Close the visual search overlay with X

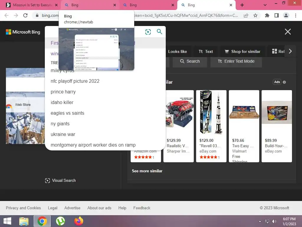pos(288,32)
